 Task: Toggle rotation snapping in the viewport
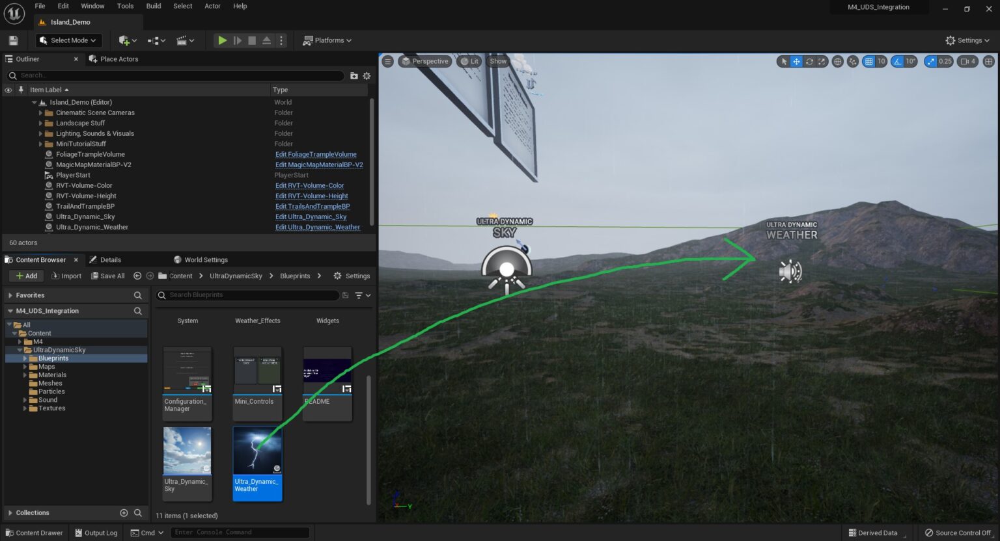coord(898,61)
